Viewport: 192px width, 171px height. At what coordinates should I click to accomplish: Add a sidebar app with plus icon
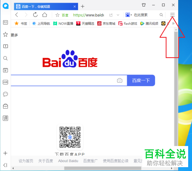pyautogui.click(x=5, y=153)
